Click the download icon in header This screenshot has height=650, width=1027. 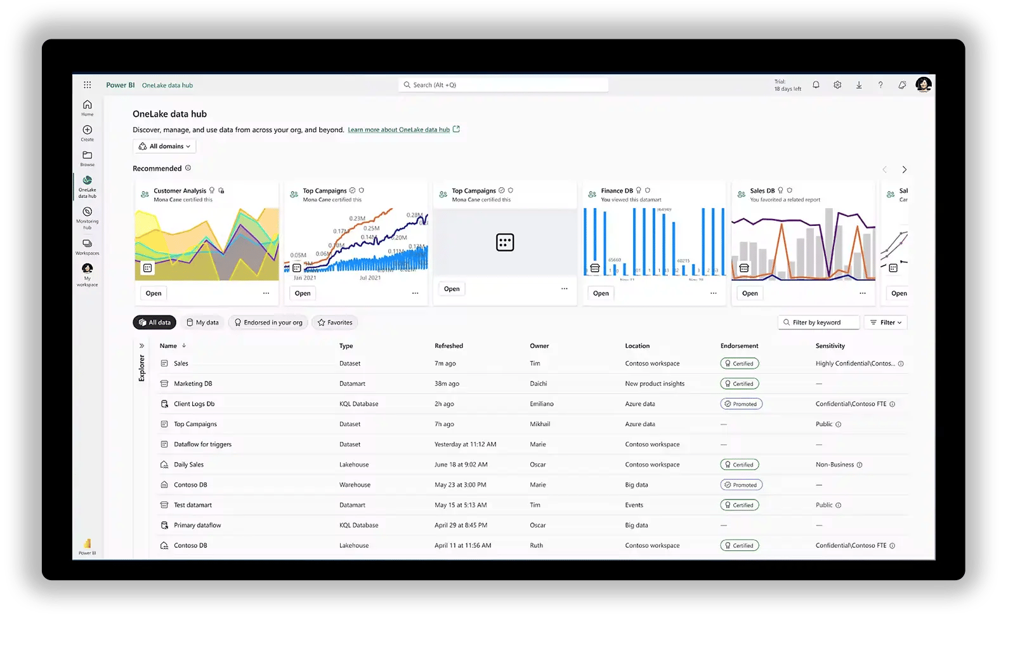[x=859, y=84]
